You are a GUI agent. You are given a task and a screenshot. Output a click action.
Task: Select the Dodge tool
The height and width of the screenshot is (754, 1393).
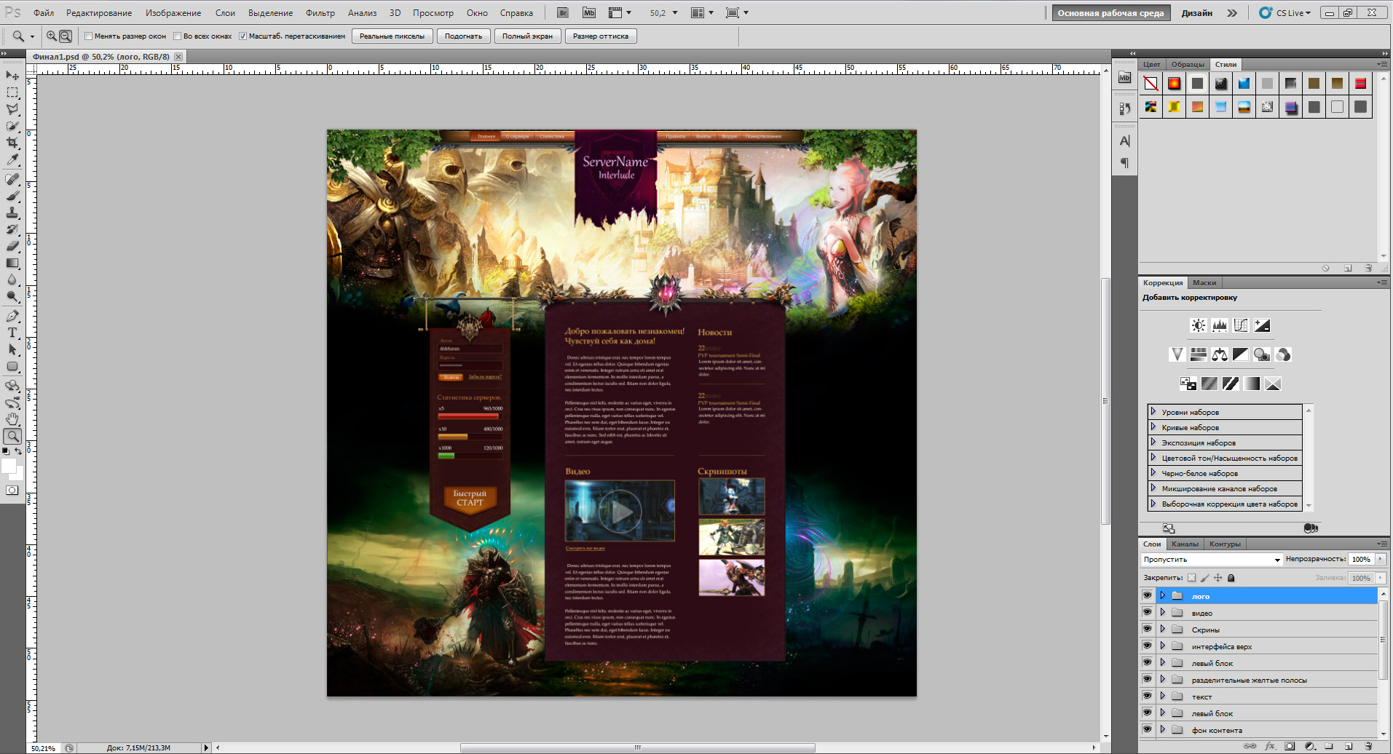(x=12, y=296)
